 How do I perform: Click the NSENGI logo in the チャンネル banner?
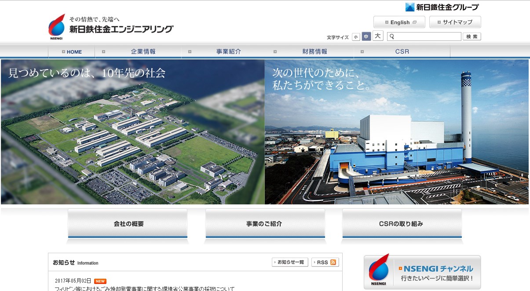379,270
